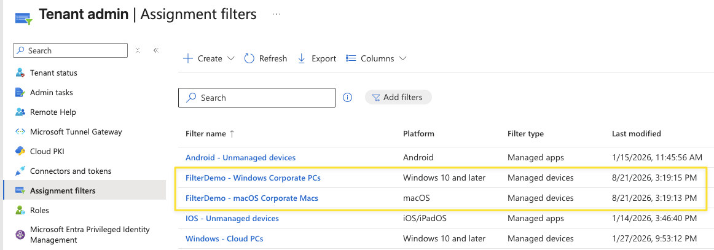Collapse the sidebar with double-chevron icon
This screenshot has height=250, width=714.
point(155,50)
